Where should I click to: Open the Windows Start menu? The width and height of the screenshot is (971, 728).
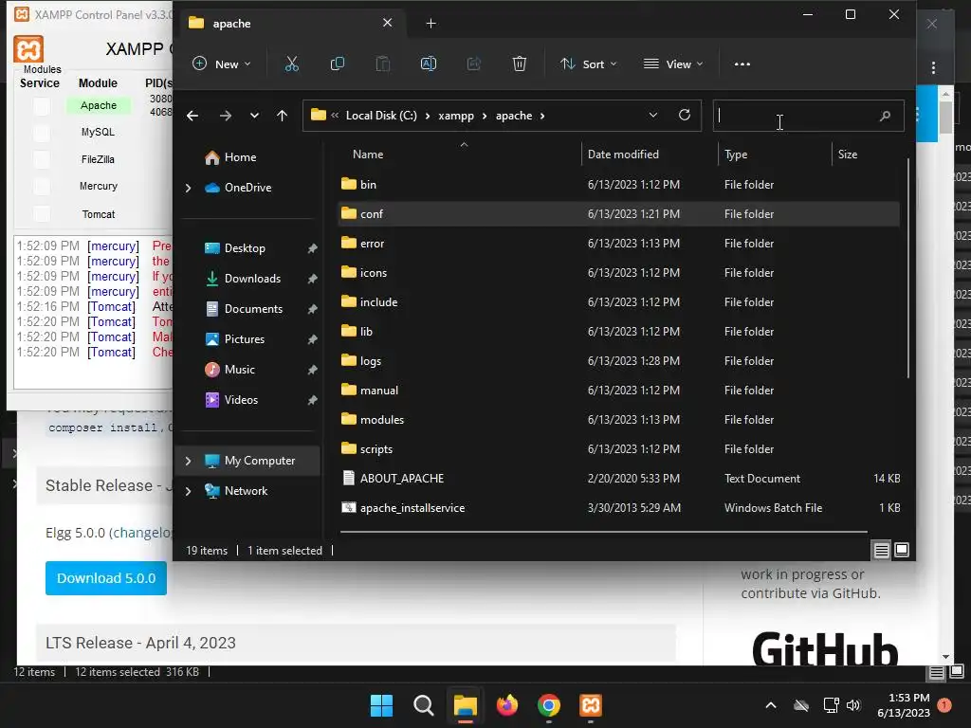[x=381, y=705]
